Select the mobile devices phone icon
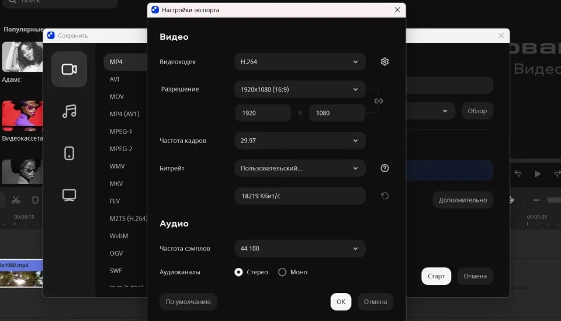 click(69, 153)
